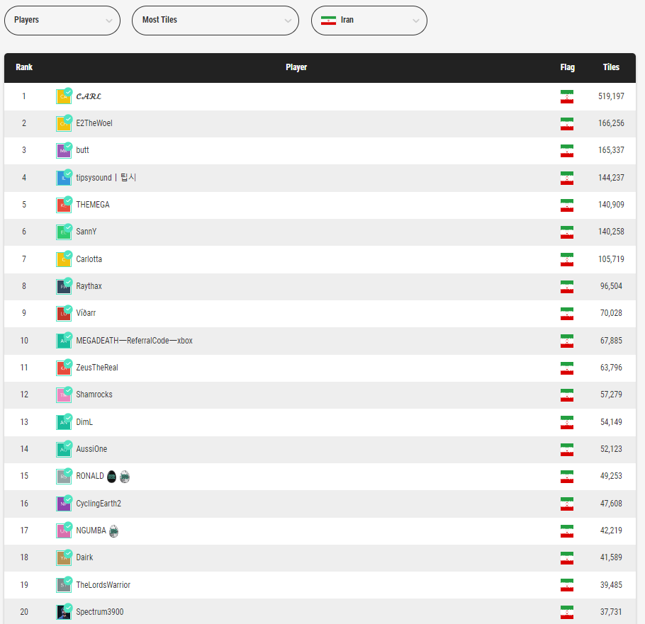Click the Iran flag in Shamrocks' row
The height and width of the screenshot is (624, 645).
click(x=566, y=395)
